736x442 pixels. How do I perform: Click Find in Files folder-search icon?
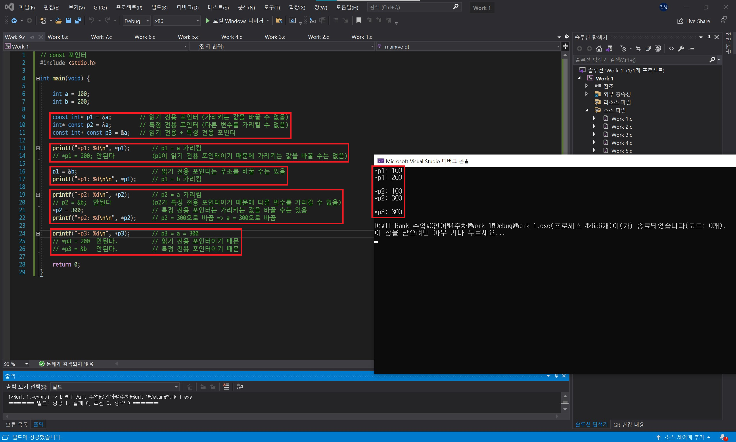(279, 21)
